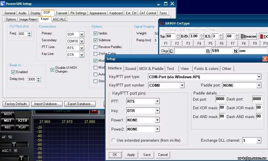Open the Exchange DLL channel dropdown
The height and width of the screenshot is (161, 268).
click(259, 141)
